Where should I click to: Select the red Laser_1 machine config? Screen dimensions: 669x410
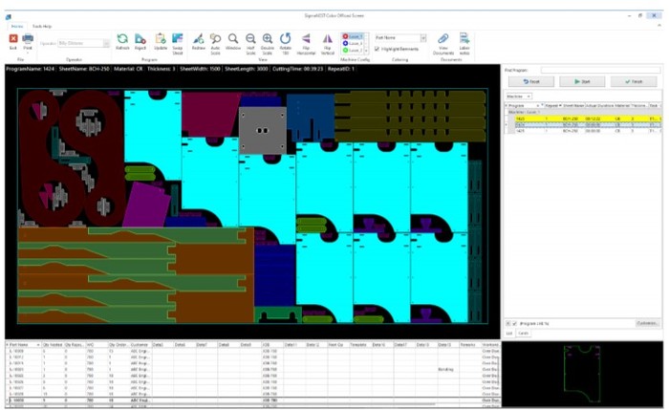click(353, 36)
